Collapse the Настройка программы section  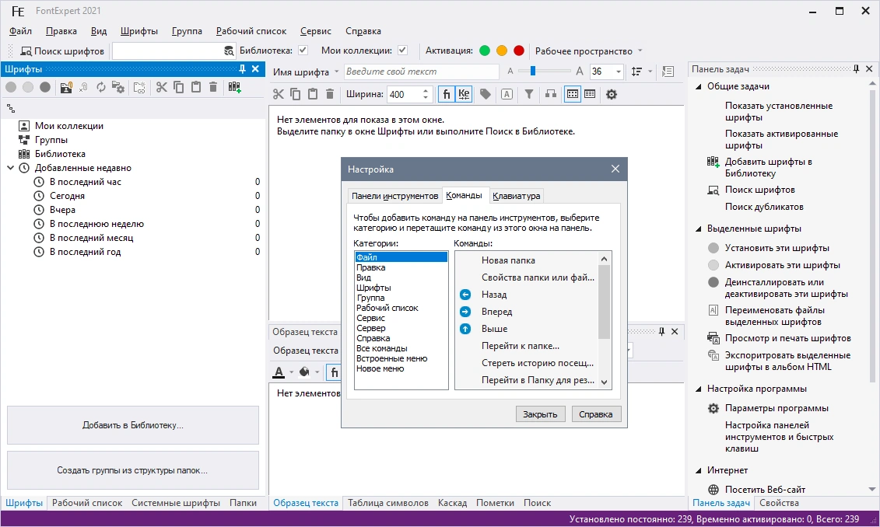(699, 389)
